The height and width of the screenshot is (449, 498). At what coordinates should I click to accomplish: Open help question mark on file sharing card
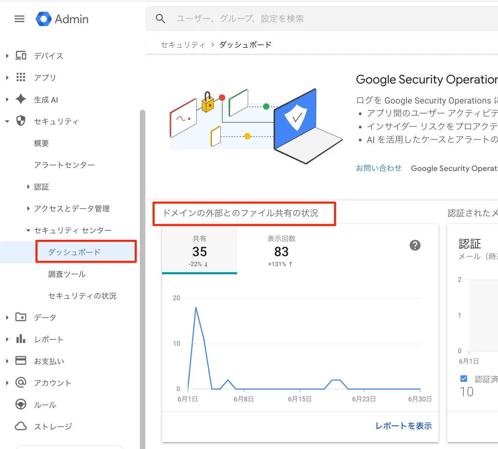coord(415,245)
